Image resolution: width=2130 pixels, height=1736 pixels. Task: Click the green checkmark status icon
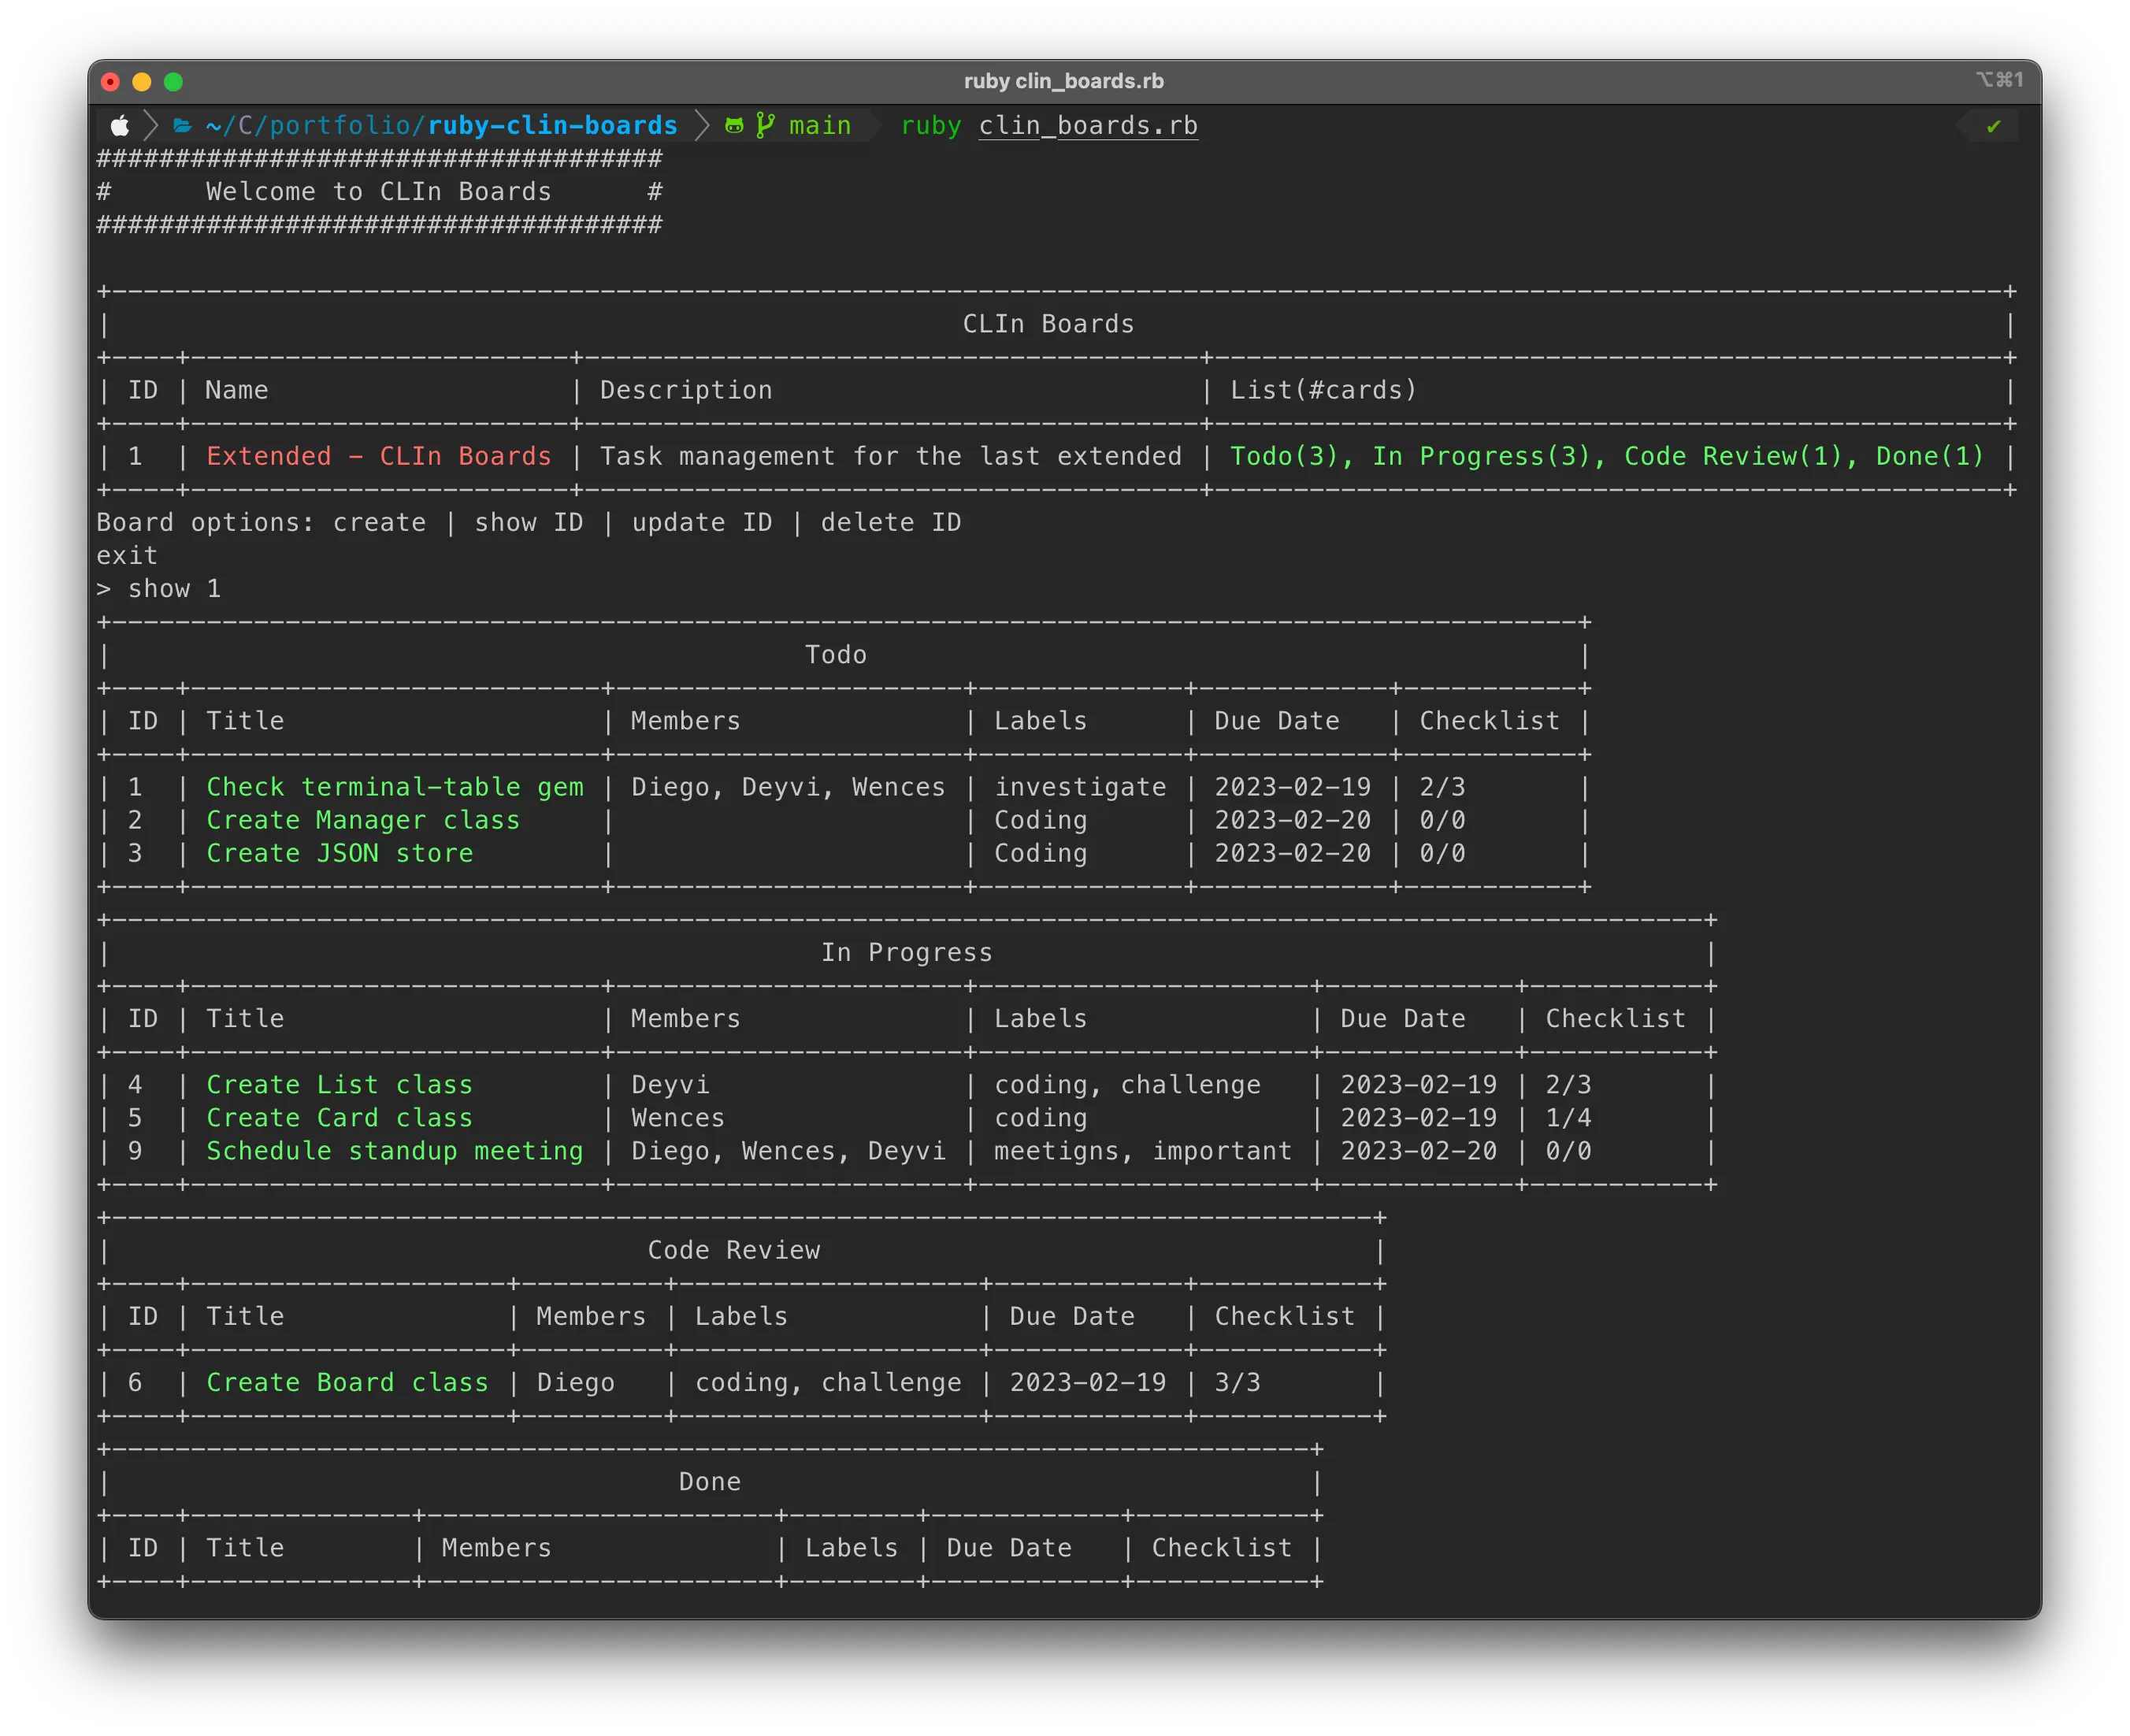click(x=1993, y=127)
